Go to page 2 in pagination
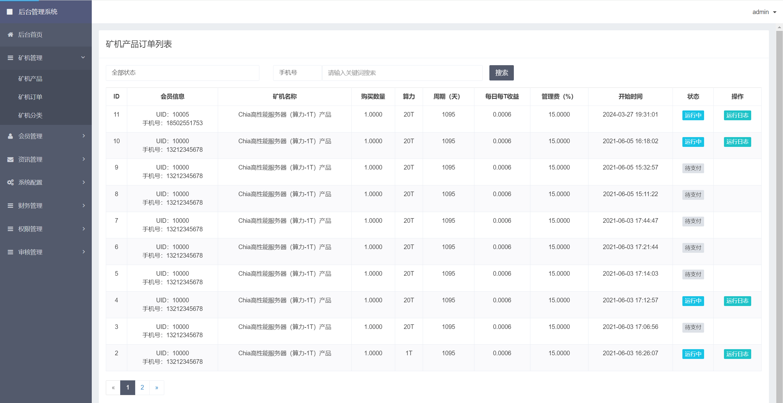The width and height of the screenshot is (783, 403). 142,387
